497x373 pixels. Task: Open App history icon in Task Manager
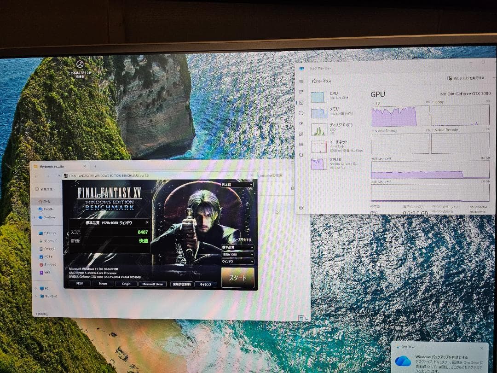click(301, 113)
